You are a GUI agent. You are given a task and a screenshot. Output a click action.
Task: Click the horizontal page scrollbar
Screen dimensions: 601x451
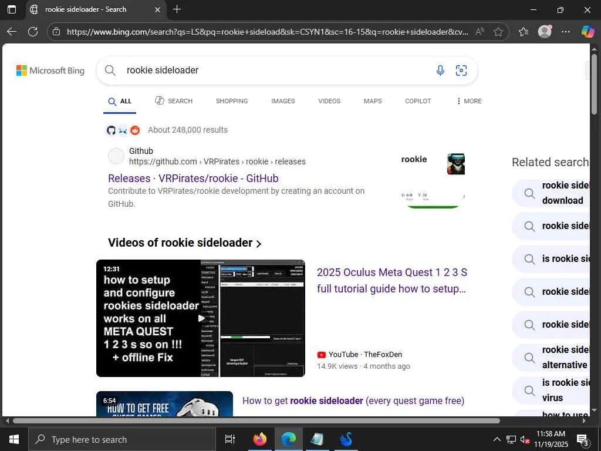pos(256,420)
